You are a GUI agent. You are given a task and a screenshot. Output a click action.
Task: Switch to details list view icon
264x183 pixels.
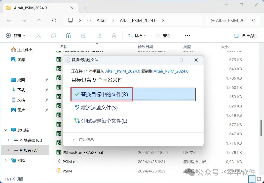pyautogui.click(x=252, y=179)
